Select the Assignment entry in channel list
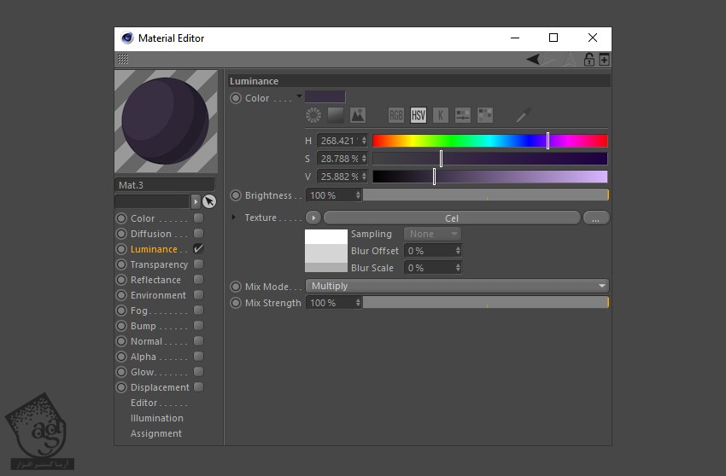Screen dimensions: 726x476 point(155,433)
